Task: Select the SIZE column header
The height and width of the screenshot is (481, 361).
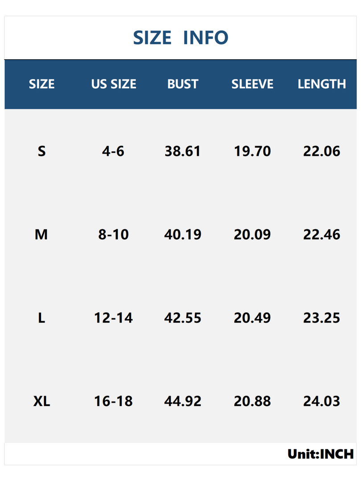Action: point(42,84)
